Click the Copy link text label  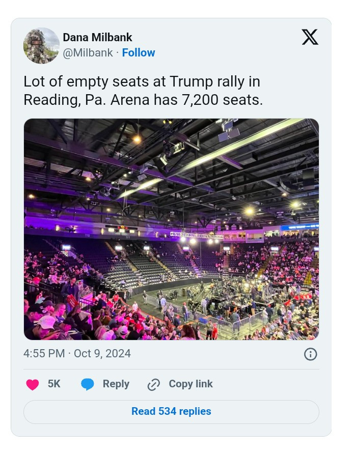click(190, 384)
